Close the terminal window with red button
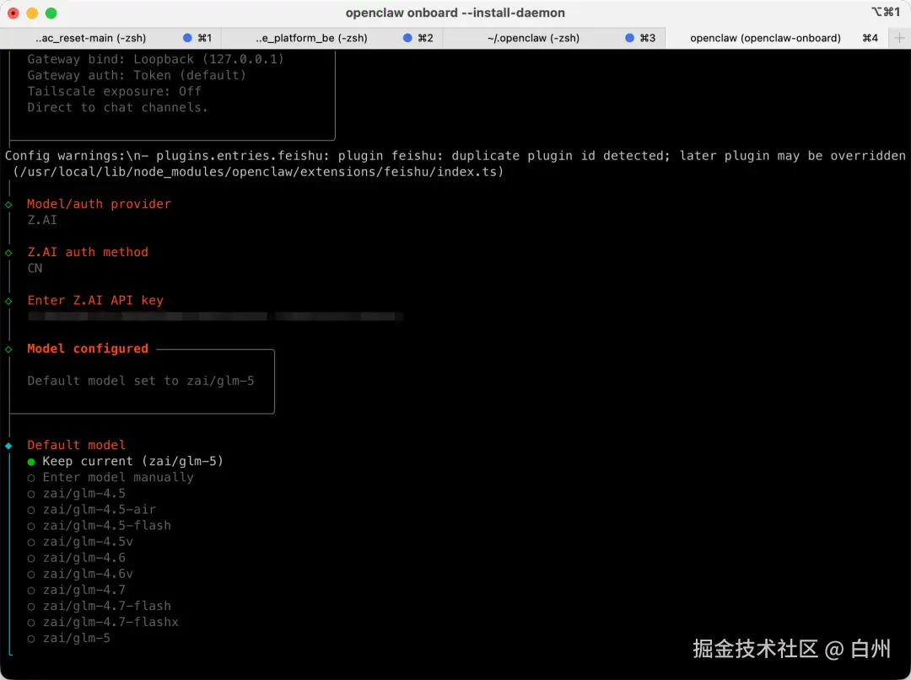The height and width of the screenshot is (680, 911). click(13, 13)
